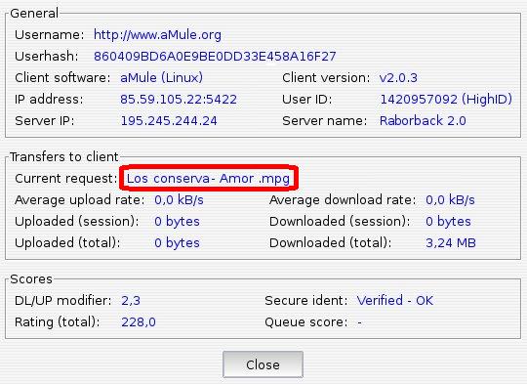Screen dimensions: 527x384
Task: Click the Uploaded (session) bytes value
Action: pos(177,222)
